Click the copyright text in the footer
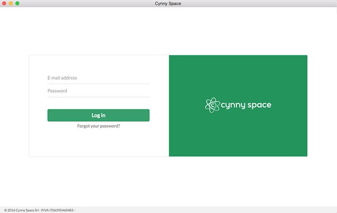The height and width of the screenshot is (213, 337). click(40, 210)
